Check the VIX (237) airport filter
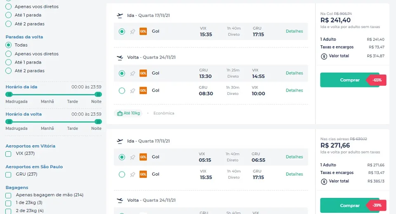 tap(8, 154)
